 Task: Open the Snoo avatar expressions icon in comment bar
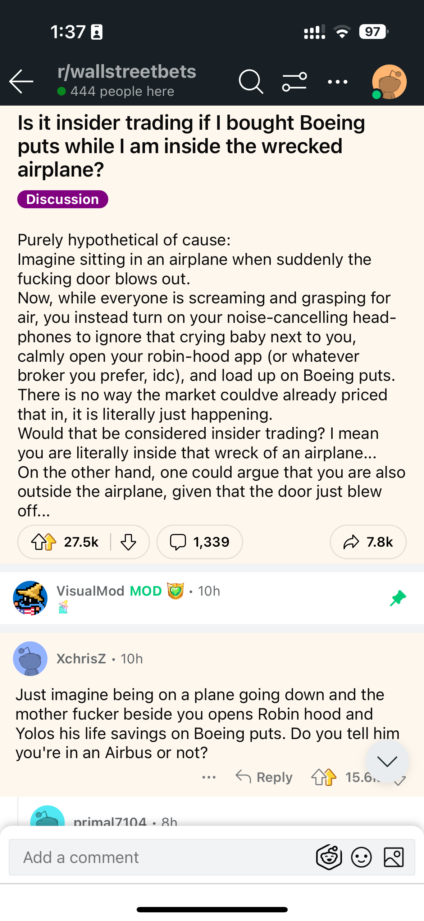point(329,857)
